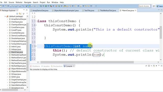The width and height of the screenshot is (163, 92).
Task: Switch to ArrayDemoOne.java editor tab
Action: [x=39, y=10]
